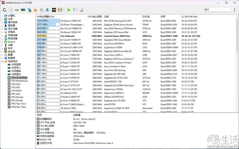Select the FPU SinJulia benchmark

pyautogui.click(x=17, y=100)
